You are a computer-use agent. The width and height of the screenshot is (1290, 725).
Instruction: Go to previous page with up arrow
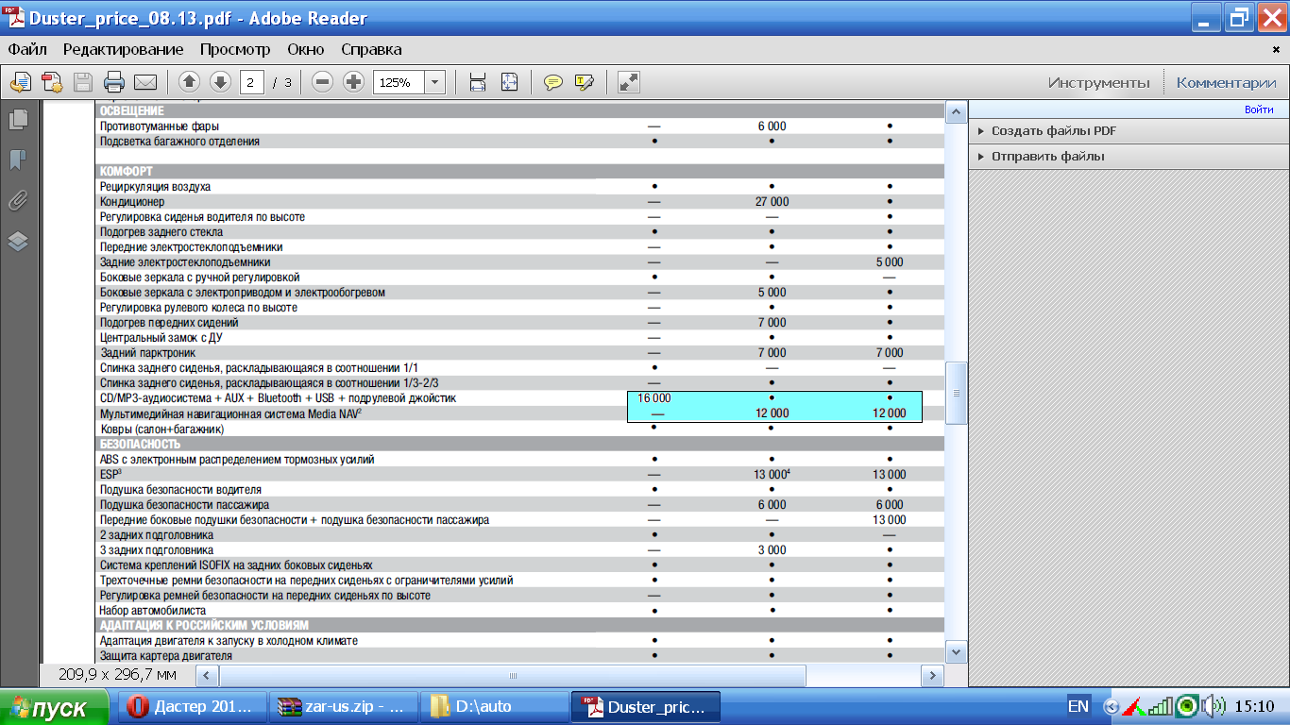[x=189, y=82]
